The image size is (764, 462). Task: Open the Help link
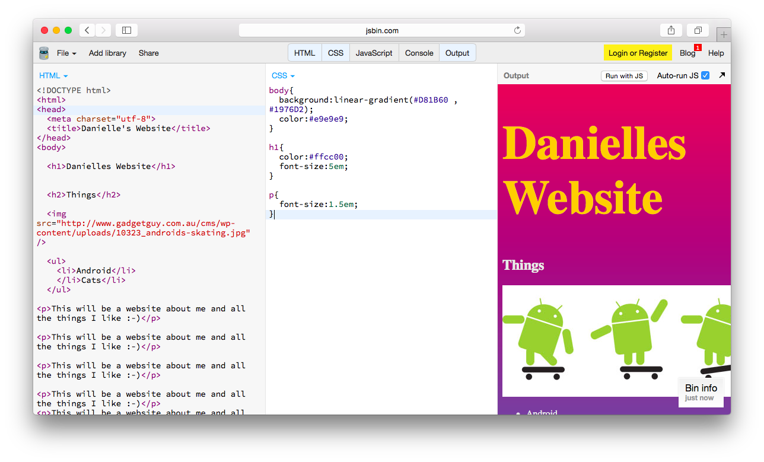(x=716, y=53)
